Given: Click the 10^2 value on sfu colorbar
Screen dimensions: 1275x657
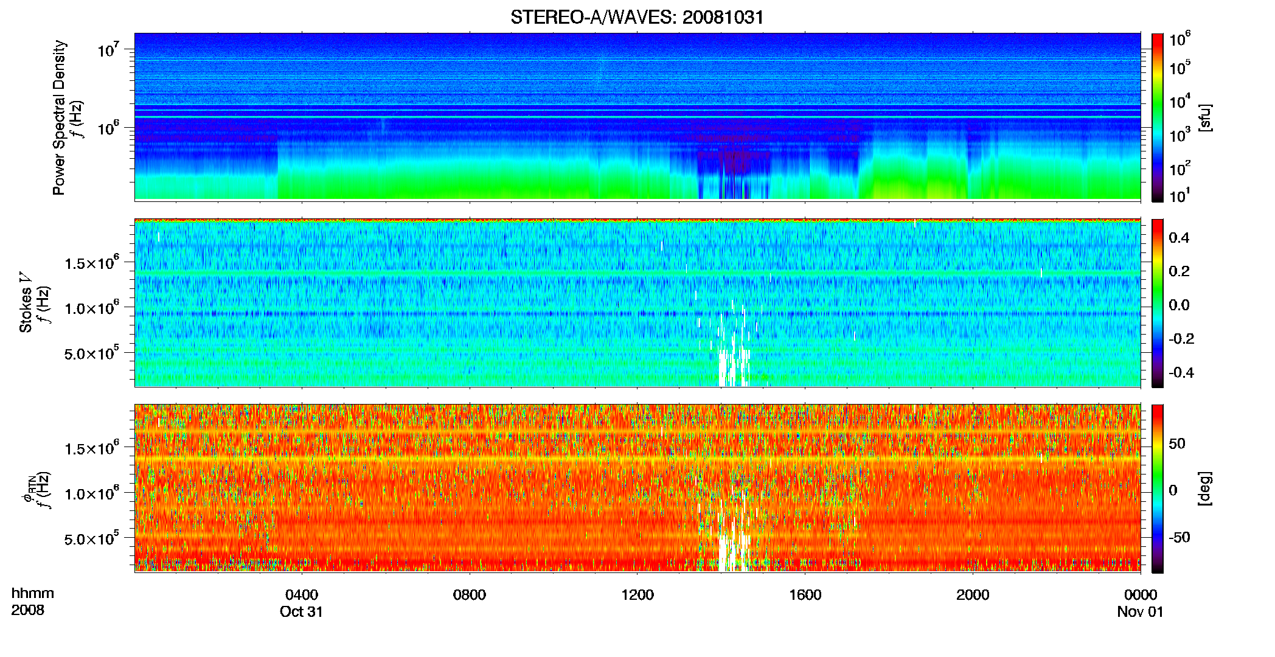Looking at the screenshot, I should [1180, 169].
